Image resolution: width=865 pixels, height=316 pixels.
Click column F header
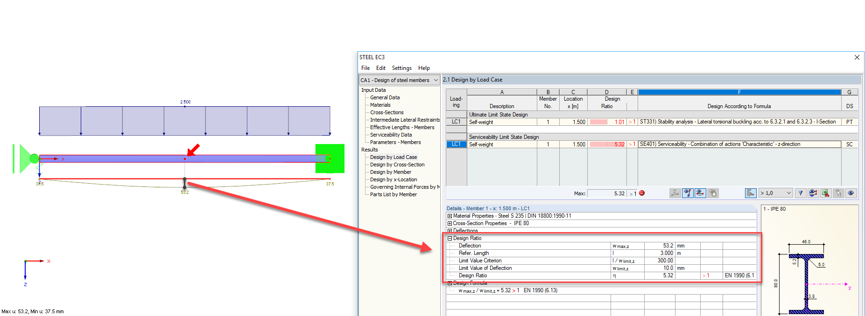point(739,92)
